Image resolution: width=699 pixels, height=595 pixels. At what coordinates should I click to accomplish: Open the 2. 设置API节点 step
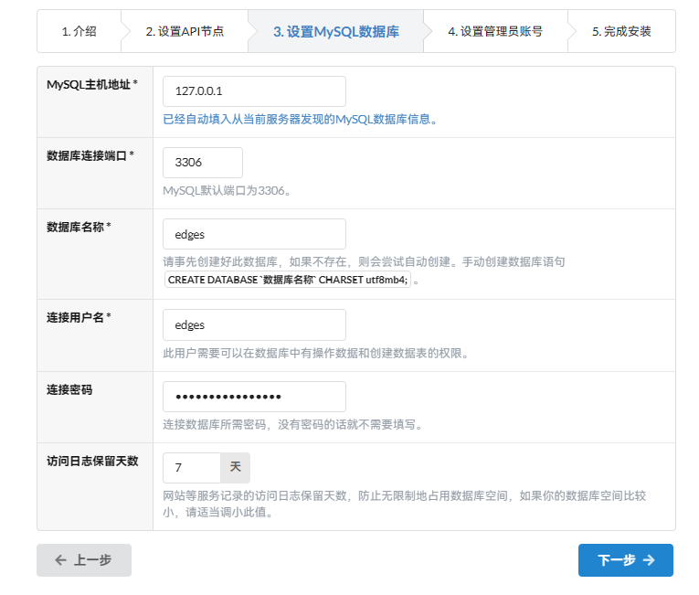point(185,31)
